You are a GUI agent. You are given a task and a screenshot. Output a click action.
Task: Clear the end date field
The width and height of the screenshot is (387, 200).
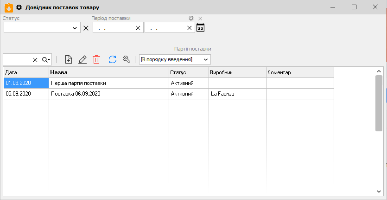(x=190, y=28)
